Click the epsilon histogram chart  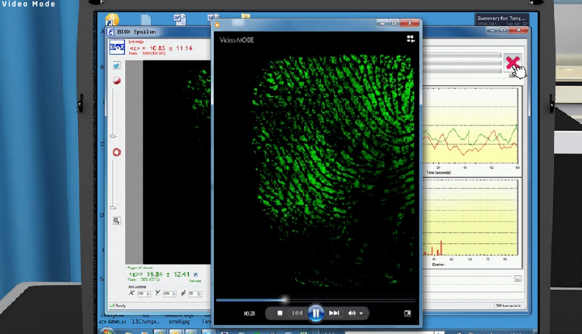pyautogui.click(x=470, y=218)
